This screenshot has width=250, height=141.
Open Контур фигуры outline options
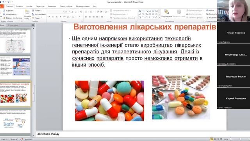[x=195, y=14]
